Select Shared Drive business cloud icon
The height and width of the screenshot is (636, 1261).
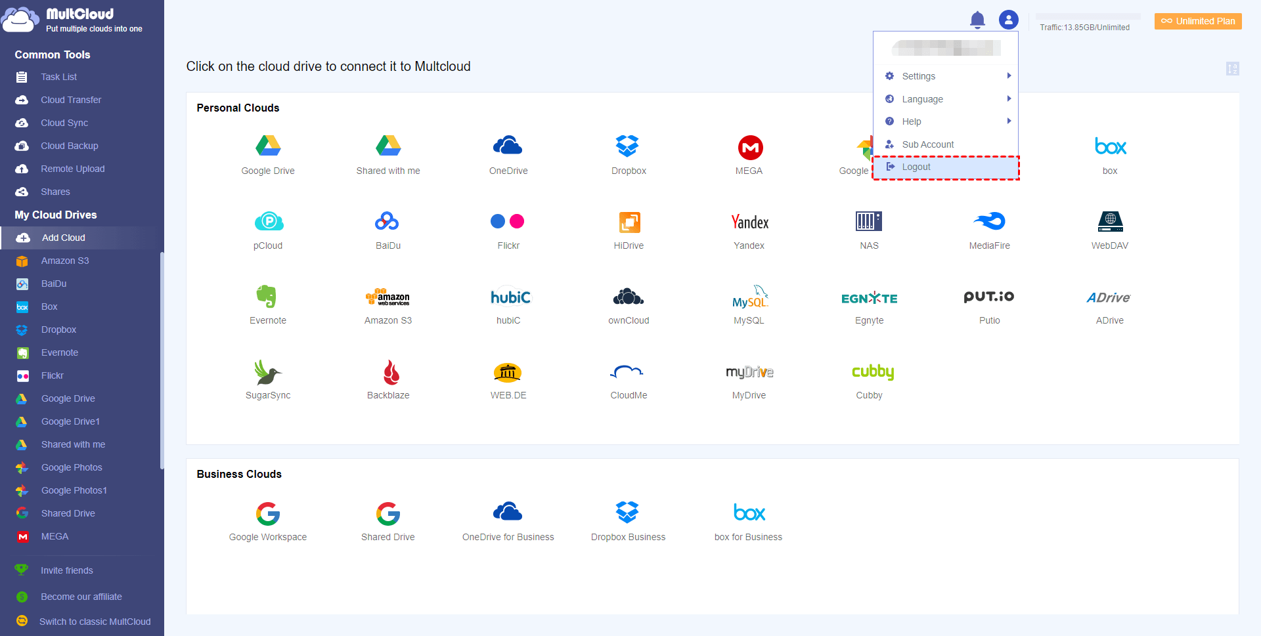[388, 514]
